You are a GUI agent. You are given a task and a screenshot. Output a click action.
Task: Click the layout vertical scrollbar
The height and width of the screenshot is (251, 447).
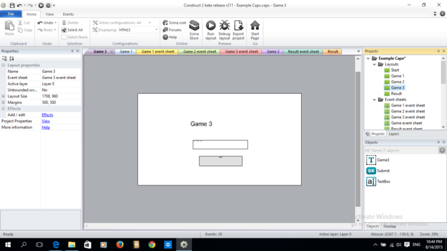click(358, 139)
